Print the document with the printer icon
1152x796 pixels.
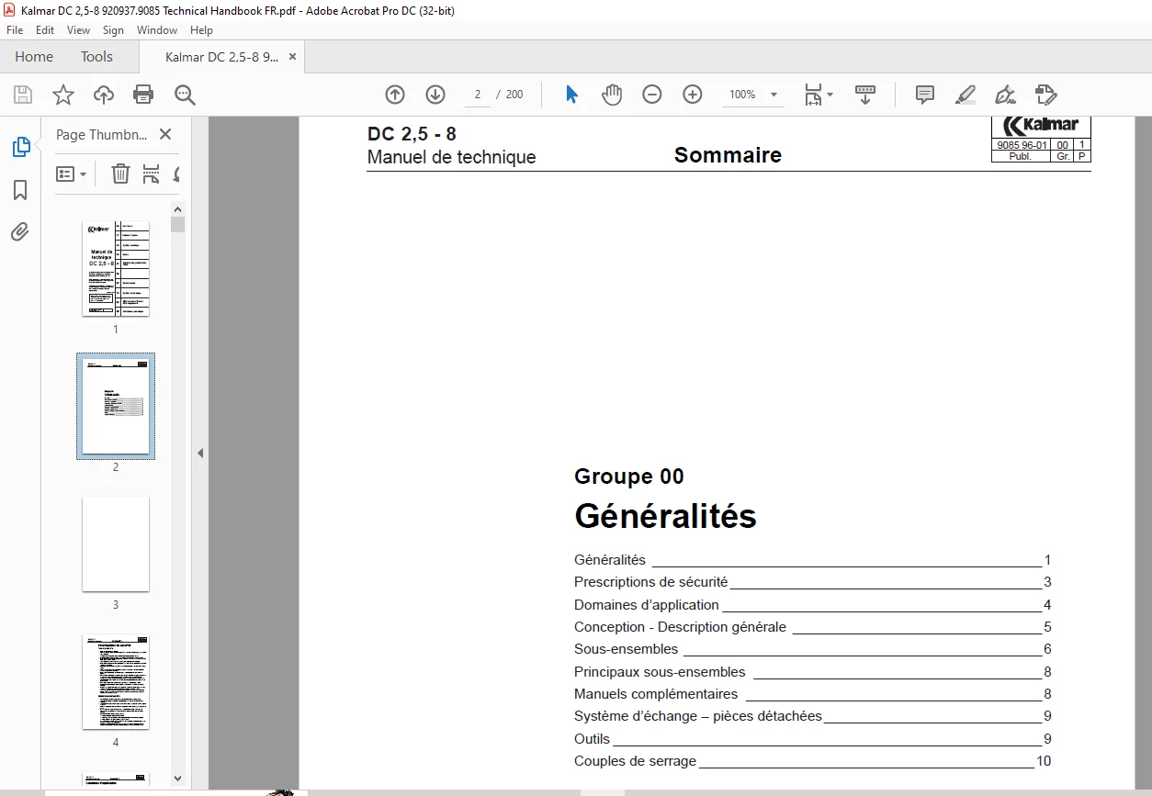143,95
